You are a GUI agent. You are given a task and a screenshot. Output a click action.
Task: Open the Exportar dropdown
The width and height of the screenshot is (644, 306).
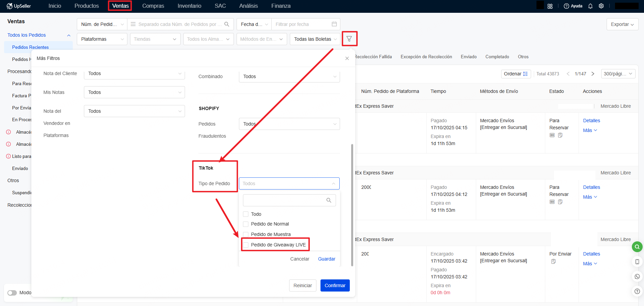coord(622,24)
